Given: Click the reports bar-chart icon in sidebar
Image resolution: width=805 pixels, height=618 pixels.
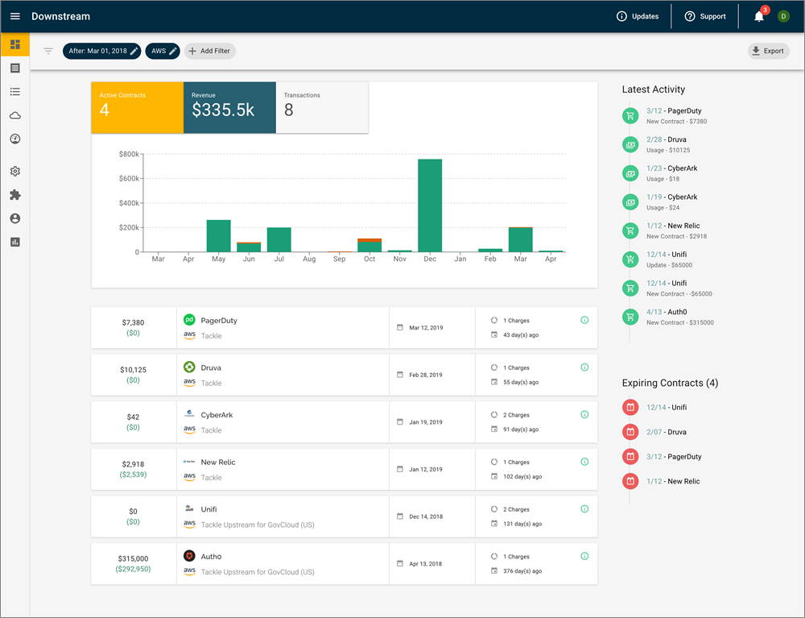Looking at the screenshot, I should click(14, 241).
